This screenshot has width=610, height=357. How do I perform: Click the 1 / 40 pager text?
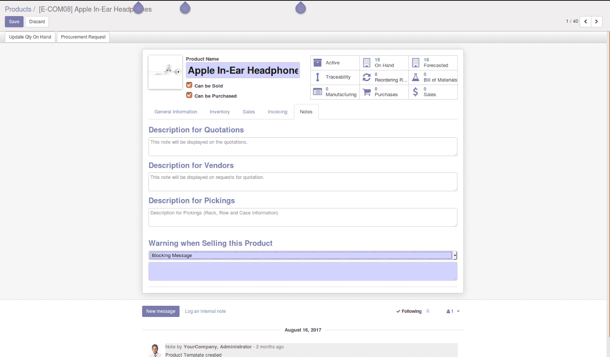coord(572,21)
